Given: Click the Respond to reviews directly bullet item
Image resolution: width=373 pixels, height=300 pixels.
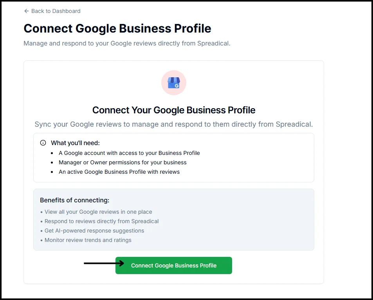Looking at the screenshot, I should click(101, 221).
